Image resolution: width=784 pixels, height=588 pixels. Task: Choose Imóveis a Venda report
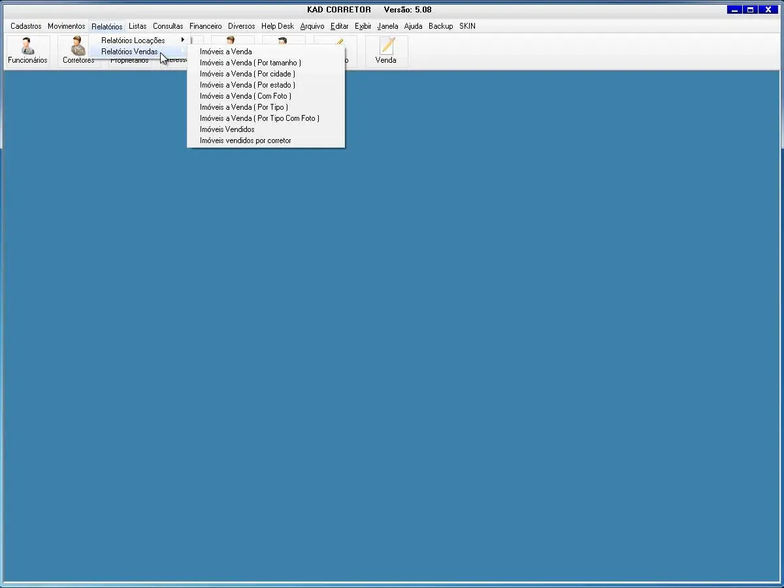(225, 52)
